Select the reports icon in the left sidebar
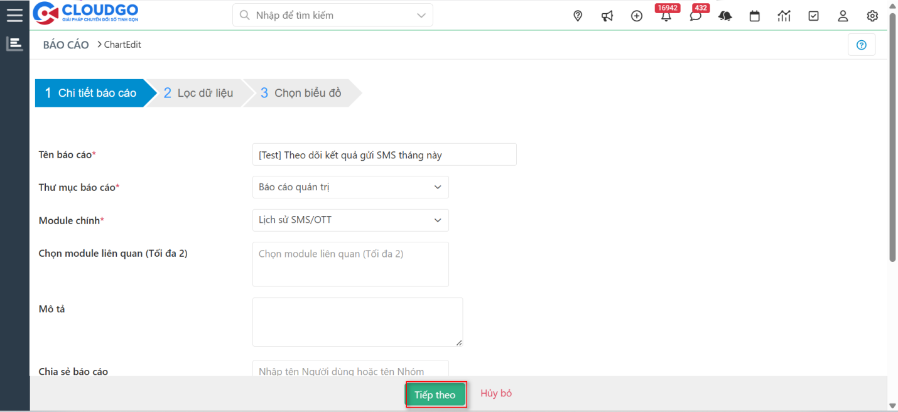Viewport: 898px width, 412px height. tap(14, 44)
